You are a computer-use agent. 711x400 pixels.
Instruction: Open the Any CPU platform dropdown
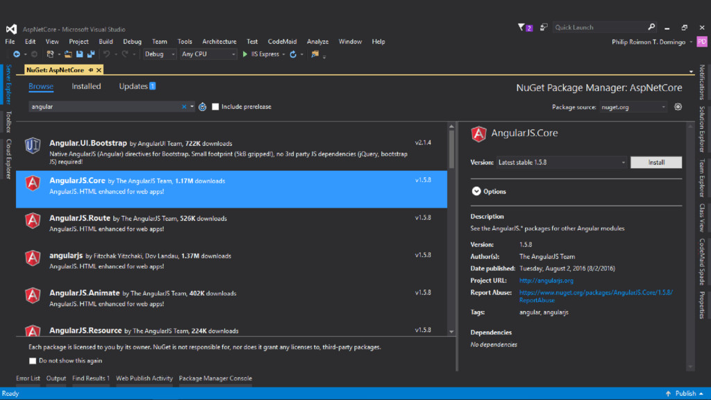click(208, 54)
